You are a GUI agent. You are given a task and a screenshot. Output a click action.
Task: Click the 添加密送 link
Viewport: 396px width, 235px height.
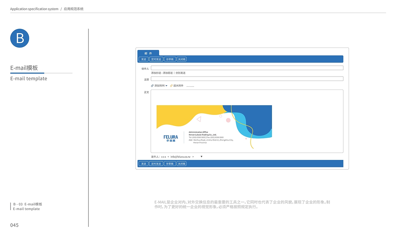pyautogui.click(x=168, y=73)
